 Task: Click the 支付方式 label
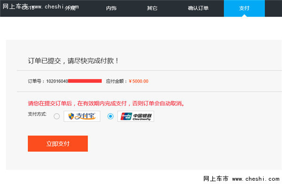click(37, 114)
